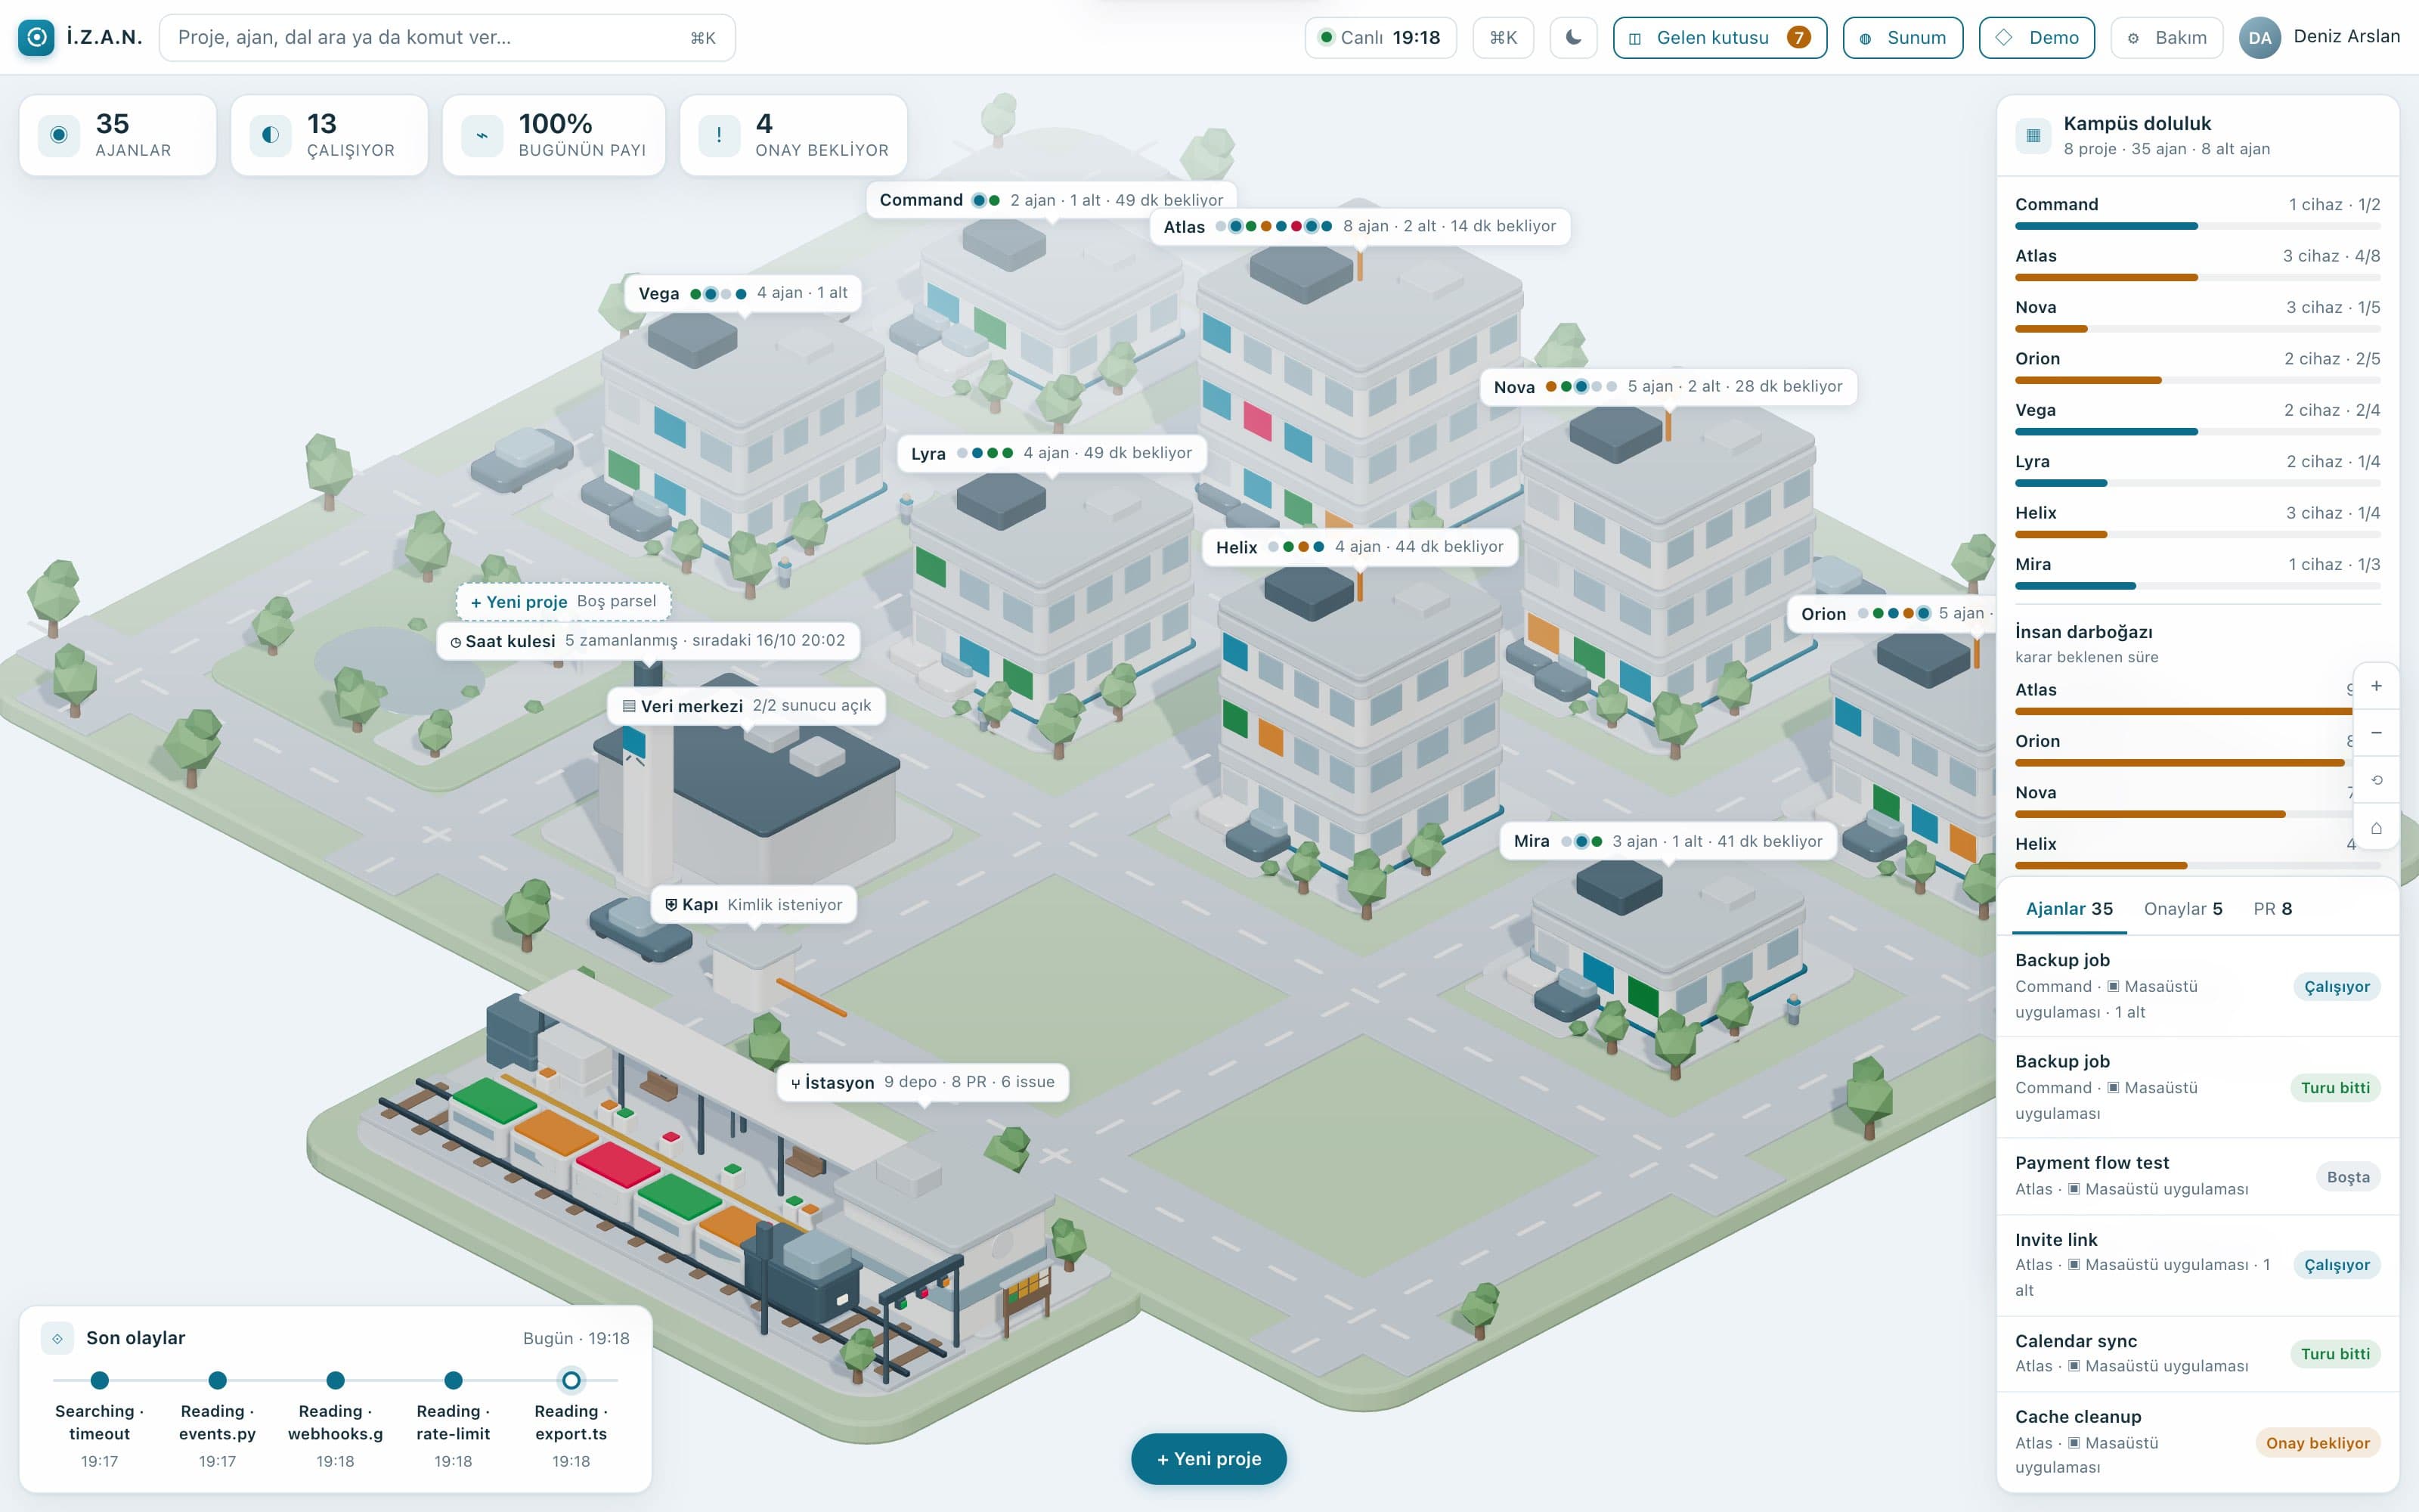Viewport: 2419px width, 1512px height.
Task: Zoom in the map with plus
Action: [2376, 686]
